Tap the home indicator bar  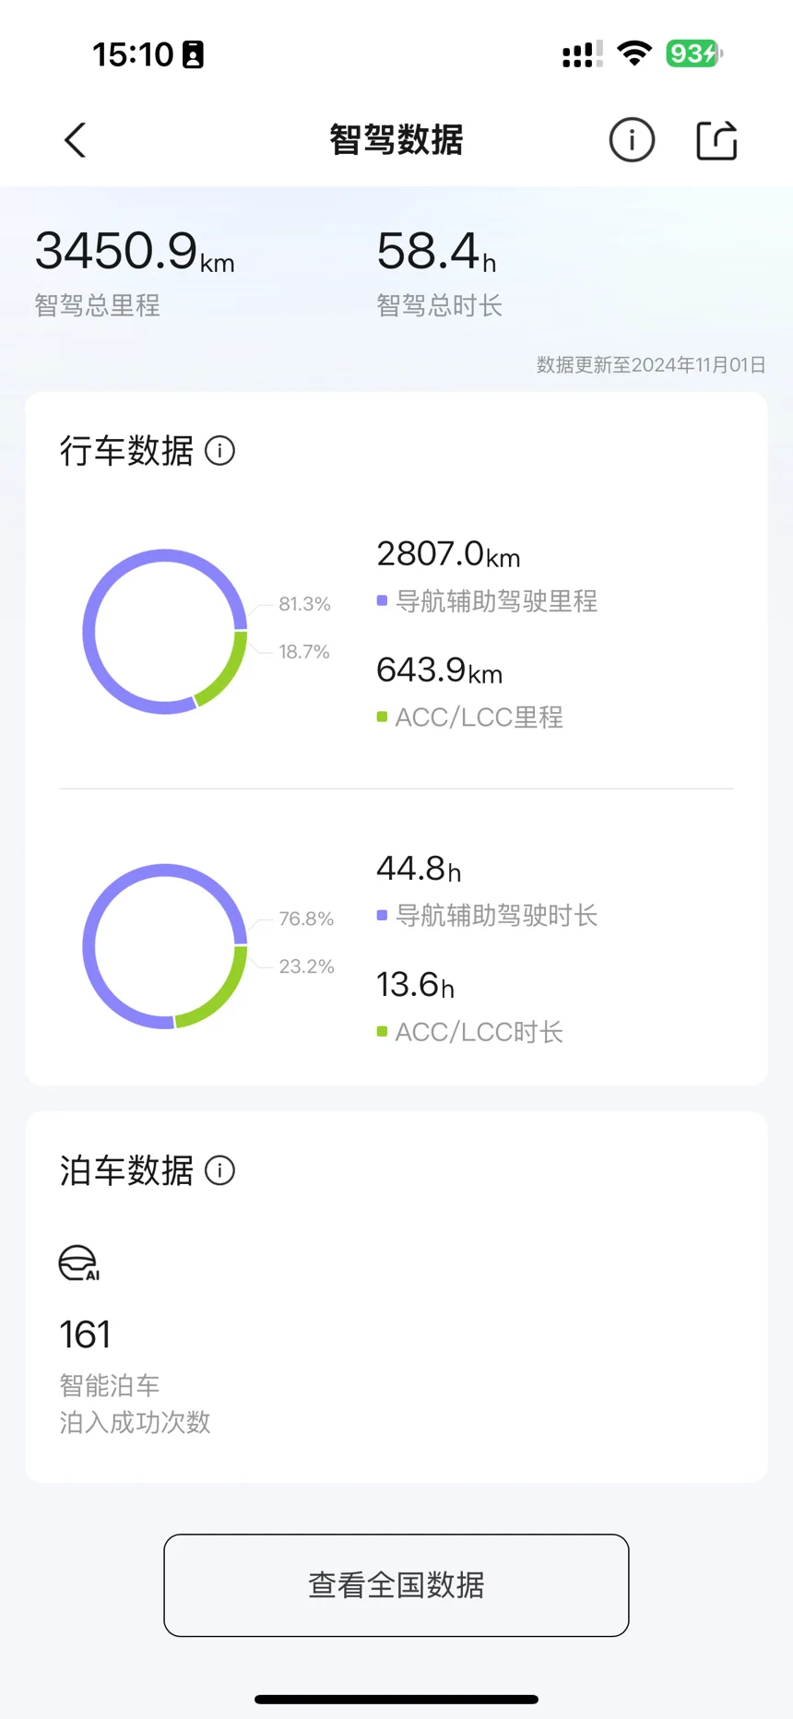click(396, 1699)
